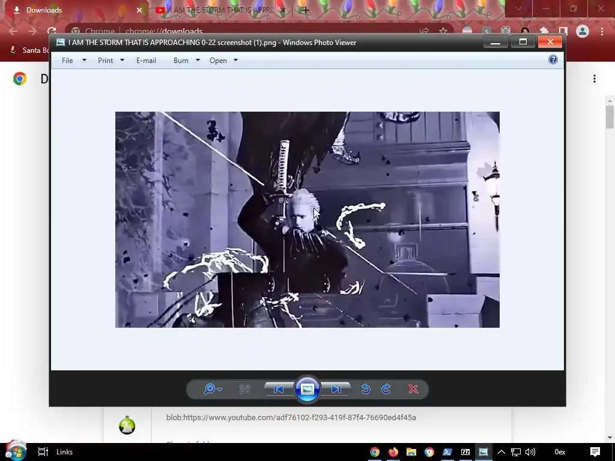Open the File menu in Photo Viewer

[x=67, y=61]
